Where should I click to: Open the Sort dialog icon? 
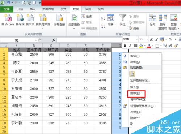[x=110, y=18]
